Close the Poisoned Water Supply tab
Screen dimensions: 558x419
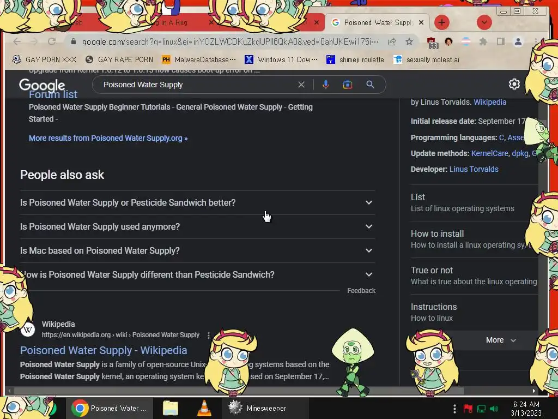[421, 22]
